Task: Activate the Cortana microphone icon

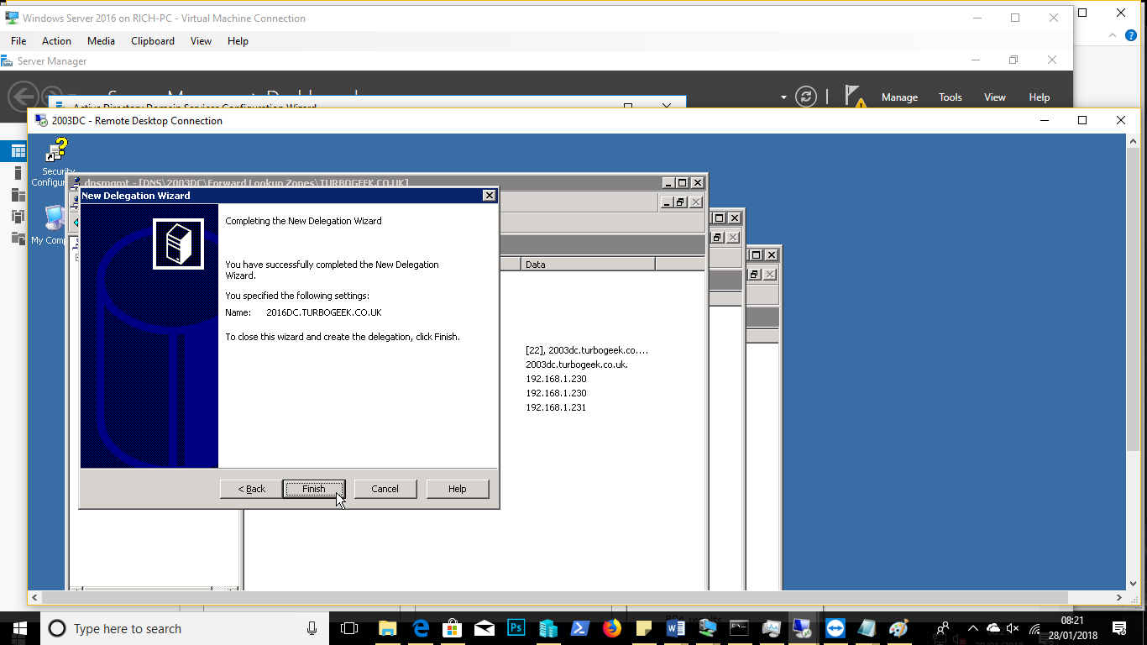Action: coord(312,628)
